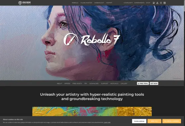Open the Inspirit menu item
This screenshot has height=126, width=185.
pyautogui.click(x=109, y=3)
